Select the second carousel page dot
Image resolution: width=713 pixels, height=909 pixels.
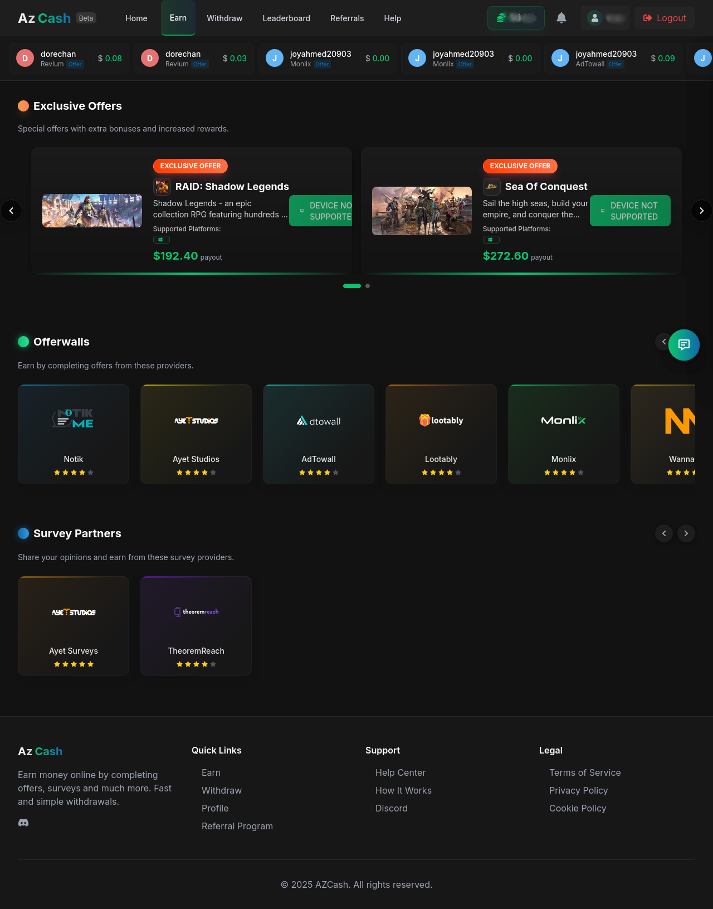coord(368,286)
